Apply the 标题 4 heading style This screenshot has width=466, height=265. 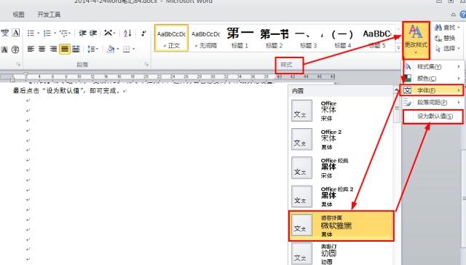342,39
